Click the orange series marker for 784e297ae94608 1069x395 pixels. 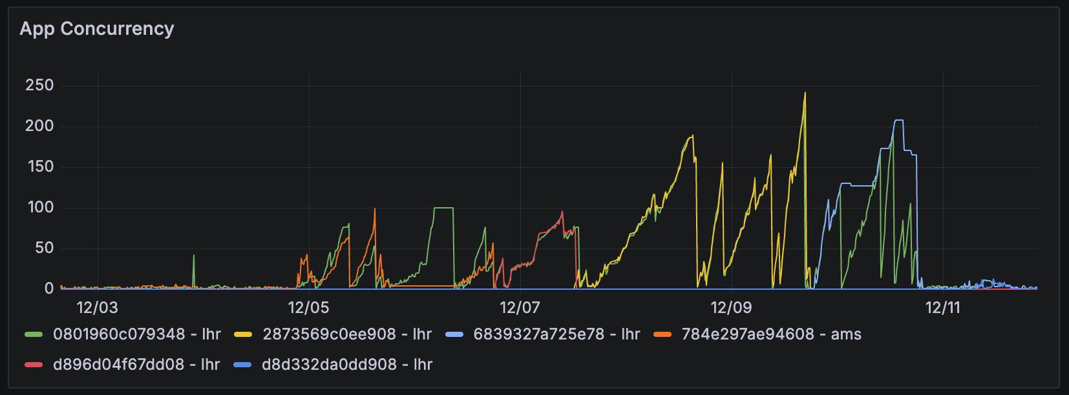[662, 335]
